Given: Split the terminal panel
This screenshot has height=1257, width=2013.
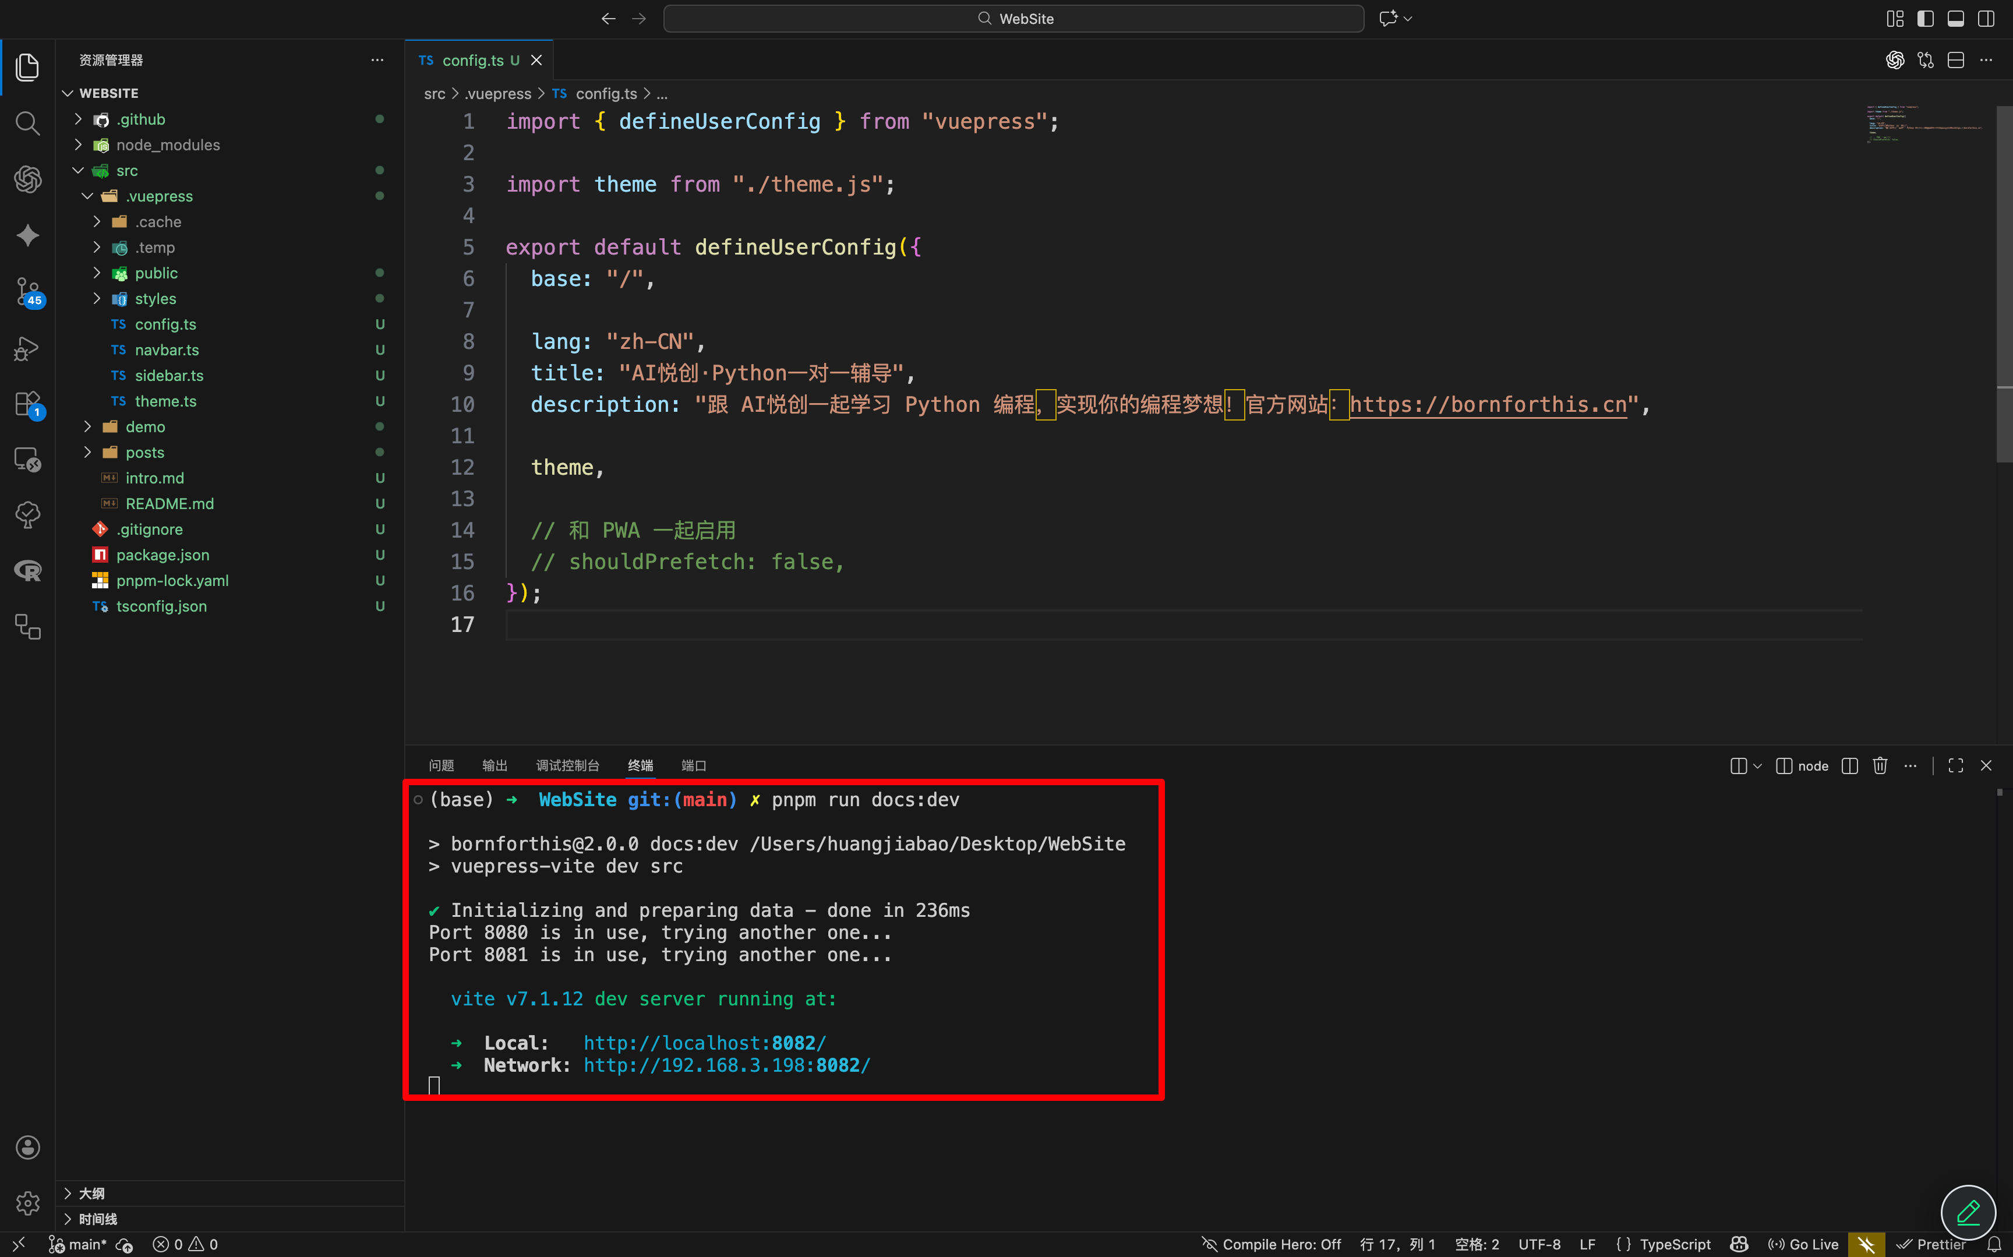Looking at the screenshot, I should pos(1849,765).
